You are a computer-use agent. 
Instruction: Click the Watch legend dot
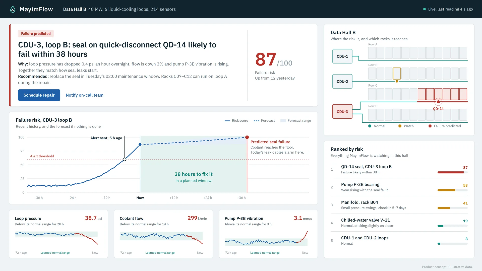400,126
